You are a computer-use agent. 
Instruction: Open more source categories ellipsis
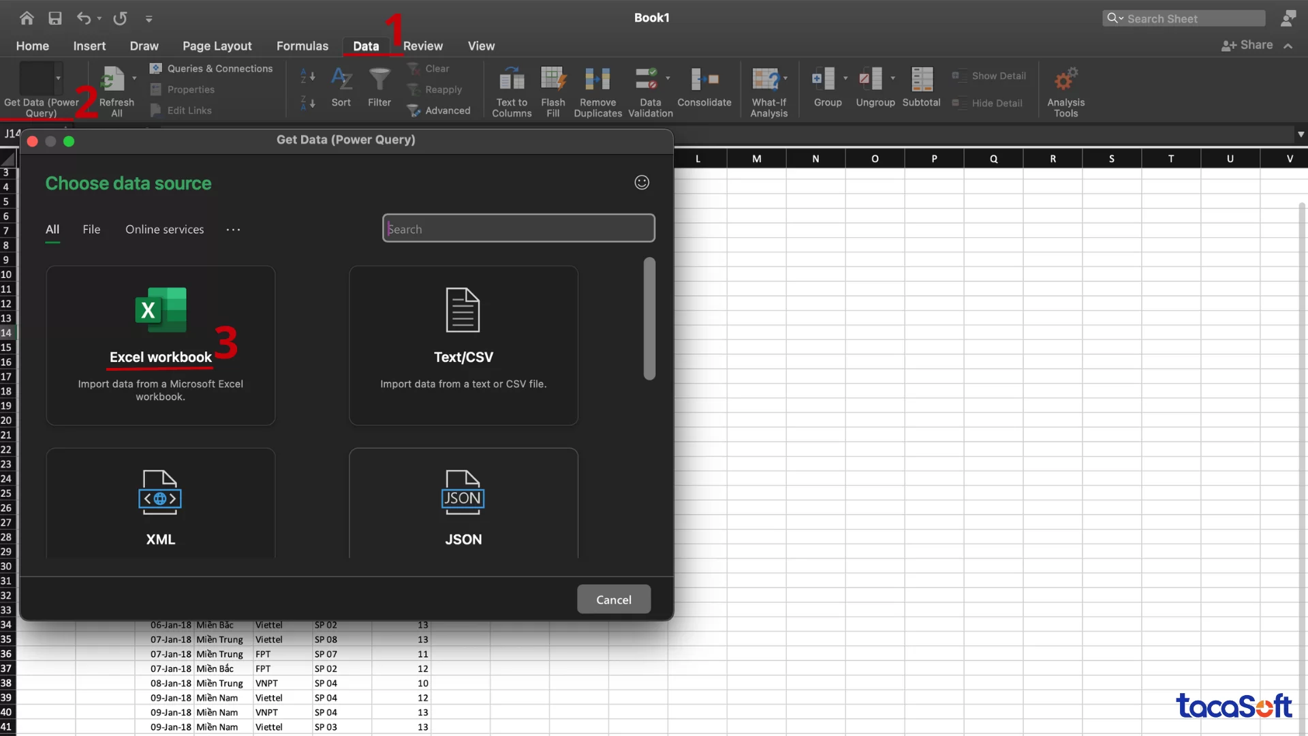point(233,230)
